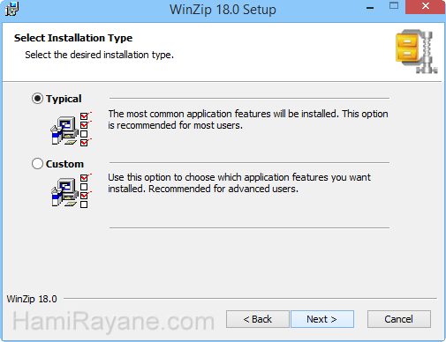Click the WinZip file cabinet logo
This screenshot has height=342, width=446.
(x=417, y=51)
